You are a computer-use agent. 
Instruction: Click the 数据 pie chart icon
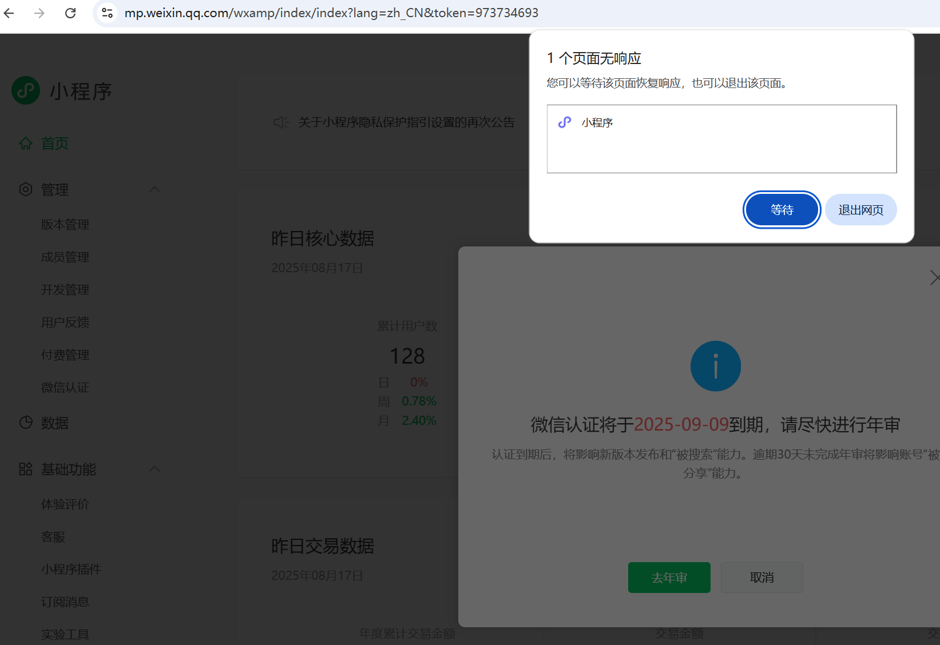(x=26, y=423)
